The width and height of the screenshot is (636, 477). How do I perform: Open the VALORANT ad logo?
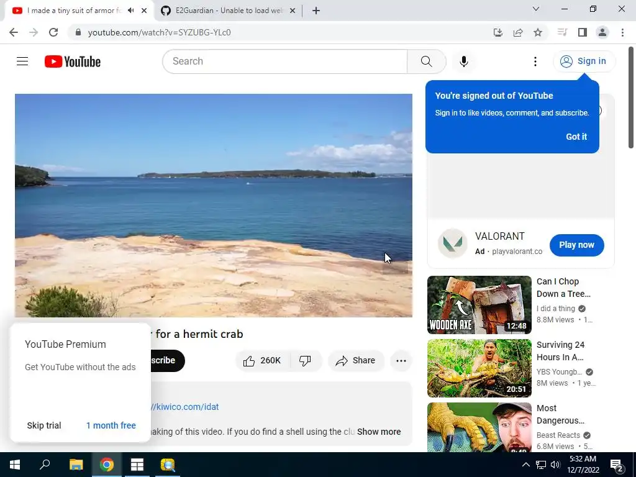tap(453, 243)
